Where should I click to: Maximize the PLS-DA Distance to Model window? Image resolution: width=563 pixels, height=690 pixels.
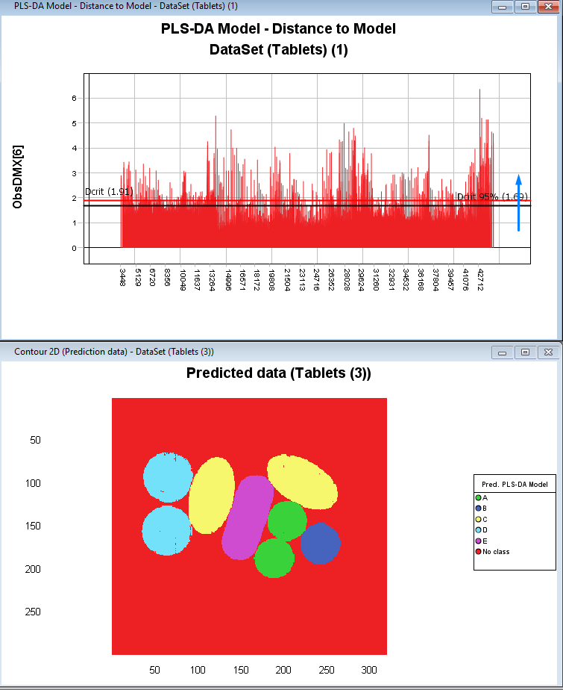coord(525,6)
